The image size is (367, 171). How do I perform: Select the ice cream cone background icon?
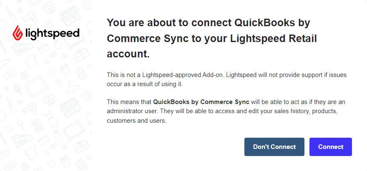point(17,89)
